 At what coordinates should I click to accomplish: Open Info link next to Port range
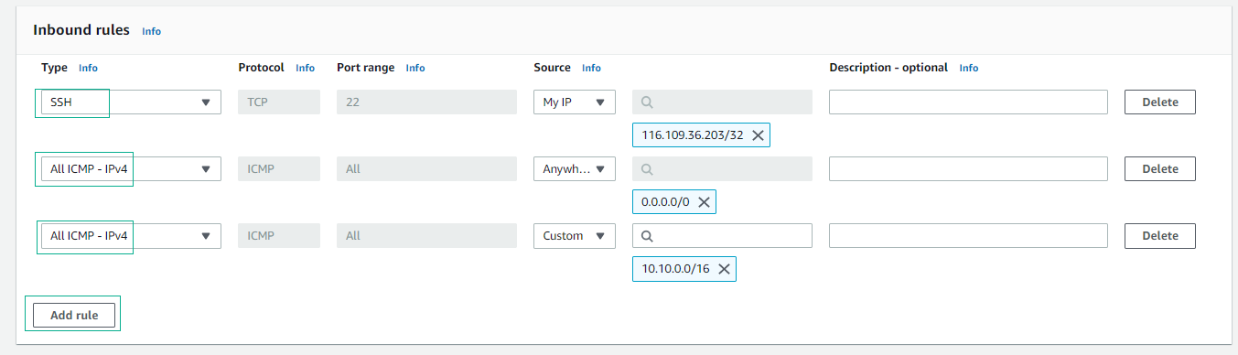pyautogui.click(x=415, y=68)
